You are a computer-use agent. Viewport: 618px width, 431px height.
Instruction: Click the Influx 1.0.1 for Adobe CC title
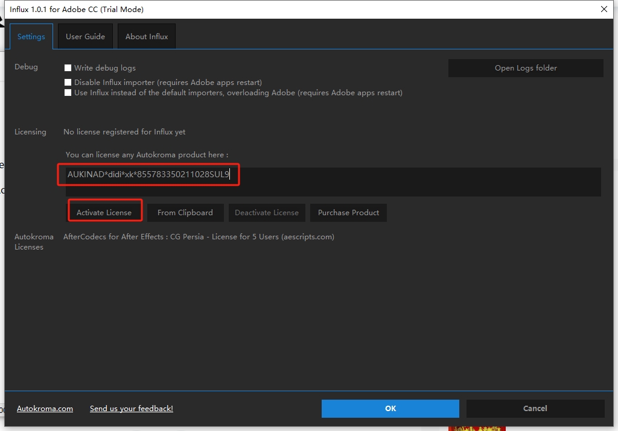[77, 10]
